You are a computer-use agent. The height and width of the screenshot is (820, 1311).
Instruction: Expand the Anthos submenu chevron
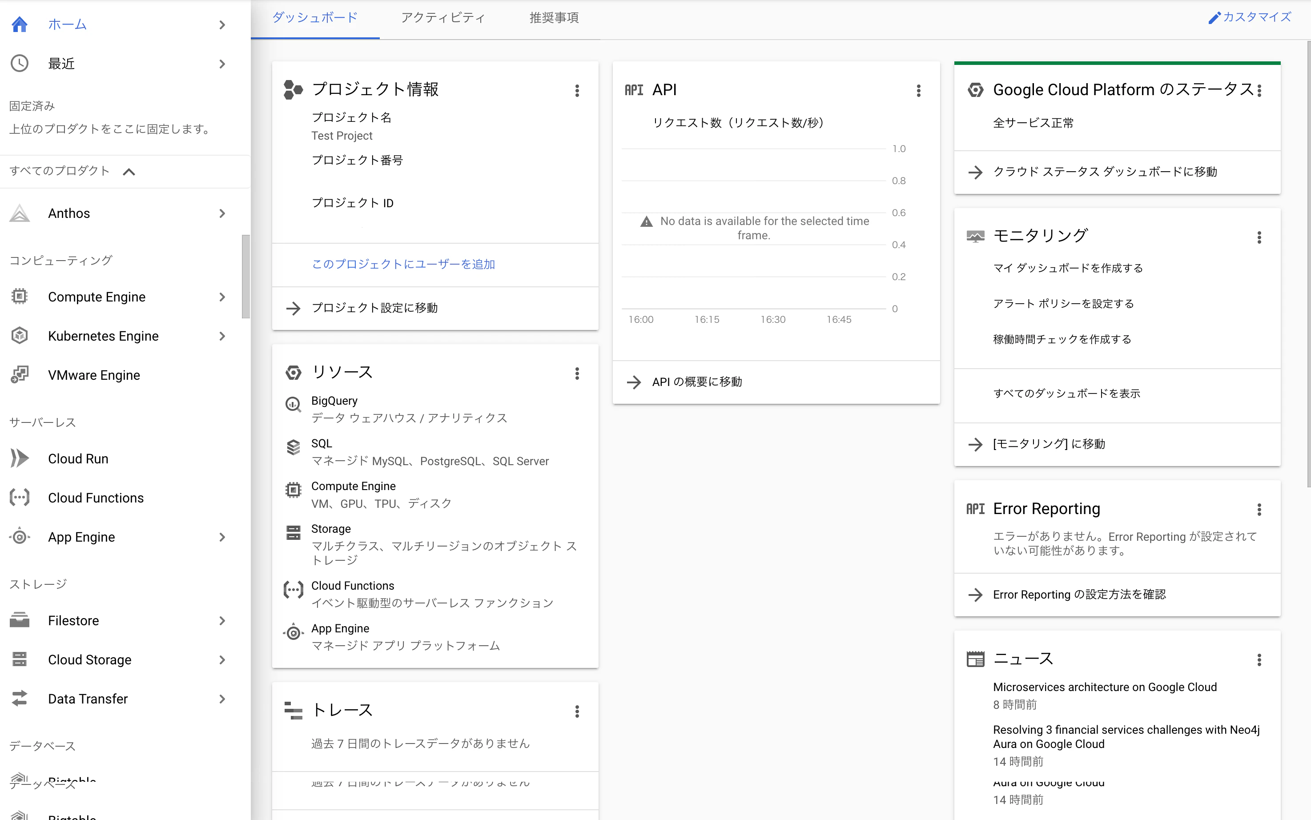coord(222,213)
